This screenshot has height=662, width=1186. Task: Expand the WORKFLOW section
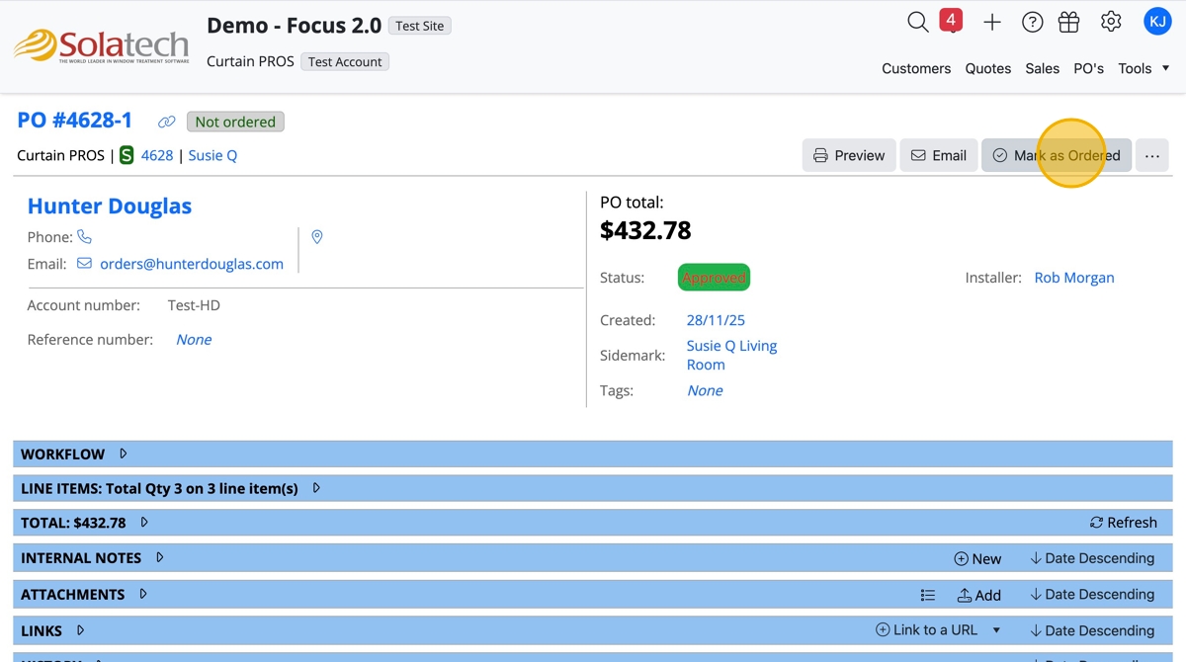tap(124, 455)
